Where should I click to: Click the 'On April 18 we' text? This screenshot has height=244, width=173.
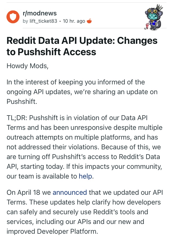[29, 193]
